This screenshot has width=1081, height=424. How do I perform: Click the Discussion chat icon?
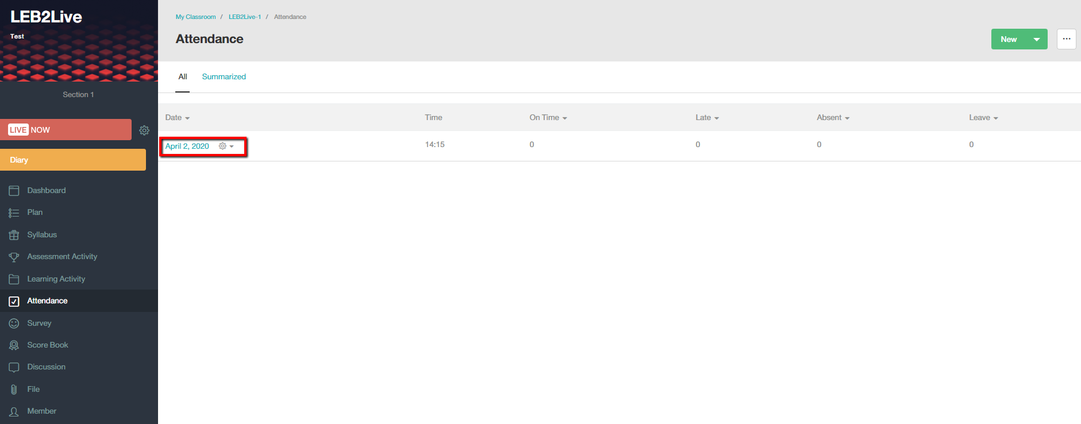tap(14, 367)
